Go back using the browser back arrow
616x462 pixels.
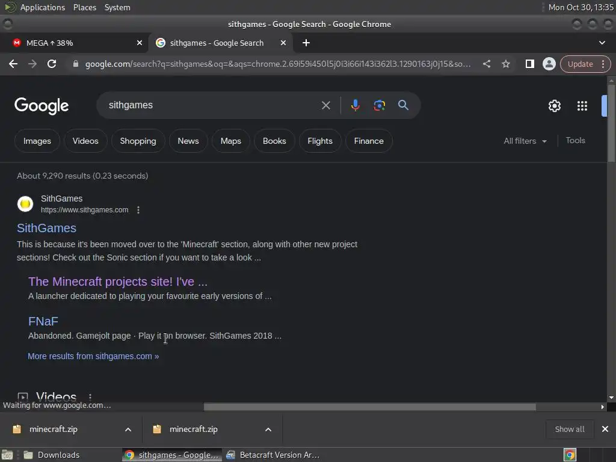[13, 64]
